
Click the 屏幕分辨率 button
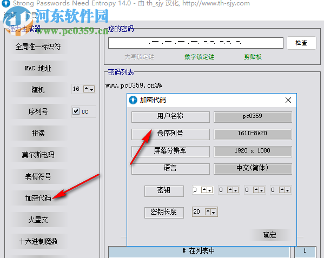point(170,151)
